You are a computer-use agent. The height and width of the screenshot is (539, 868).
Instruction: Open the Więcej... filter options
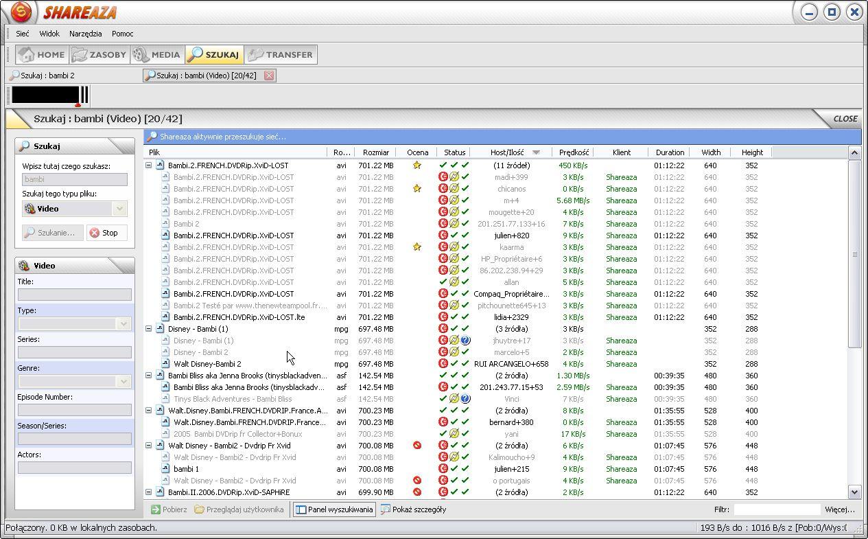coord(840,509)
